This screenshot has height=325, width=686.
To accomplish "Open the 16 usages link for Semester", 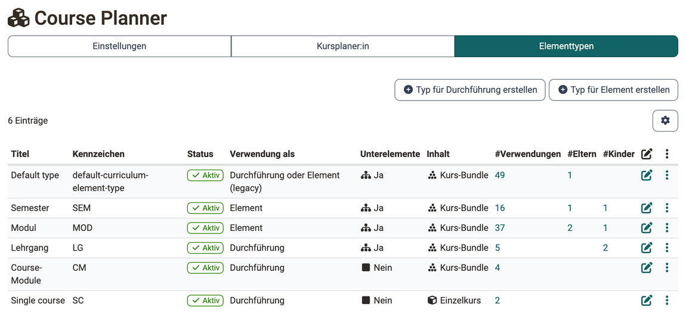I will click(500, 208).
